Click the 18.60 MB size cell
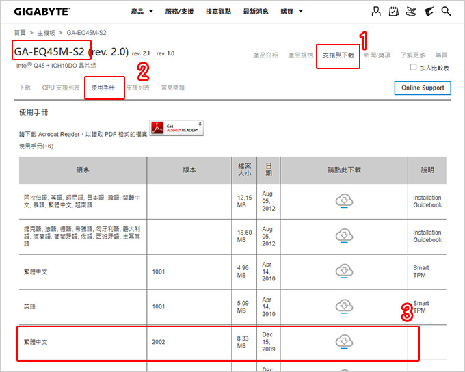Screen dimensions: 465x372 click(244, 236)
